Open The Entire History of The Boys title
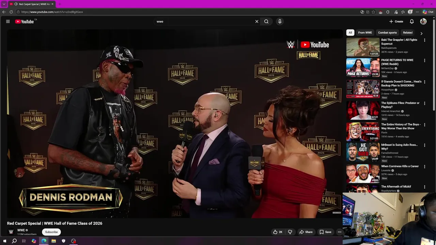 401,126
